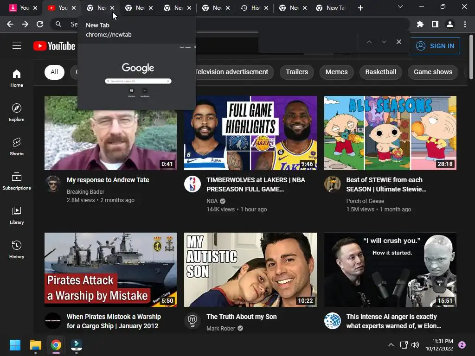Jump to previous find result
Viewport: 475px width, 356px height.
369,42
